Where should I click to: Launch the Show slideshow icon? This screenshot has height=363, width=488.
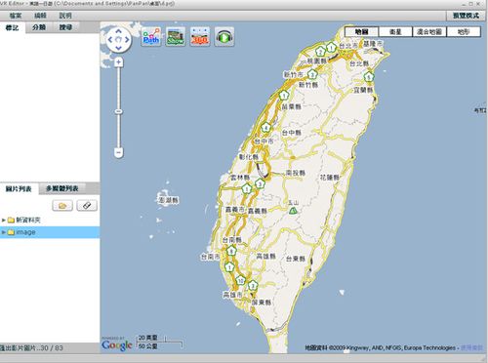176,36
